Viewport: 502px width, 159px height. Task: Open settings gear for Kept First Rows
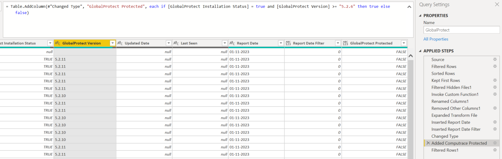495,81
